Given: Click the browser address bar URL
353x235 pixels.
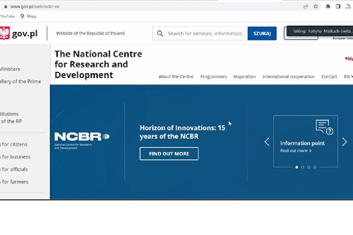Looking at the screenshot, I should (35, 7).
